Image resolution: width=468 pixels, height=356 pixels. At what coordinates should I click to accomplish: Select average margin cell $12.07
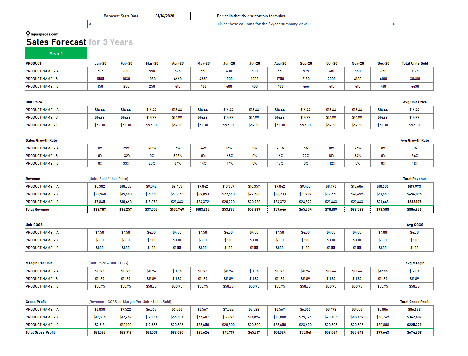pos(415,271)
